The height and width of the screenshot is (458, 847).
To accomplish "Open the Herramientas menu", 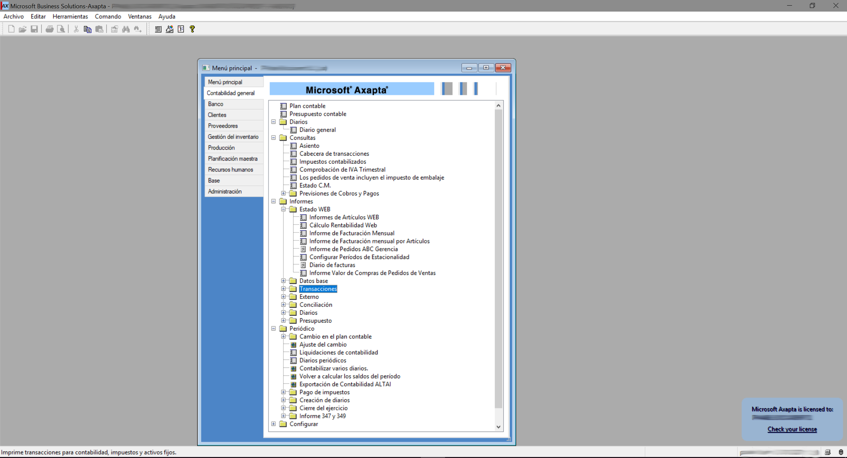I will pyautogui.click(x=70, y=16).
